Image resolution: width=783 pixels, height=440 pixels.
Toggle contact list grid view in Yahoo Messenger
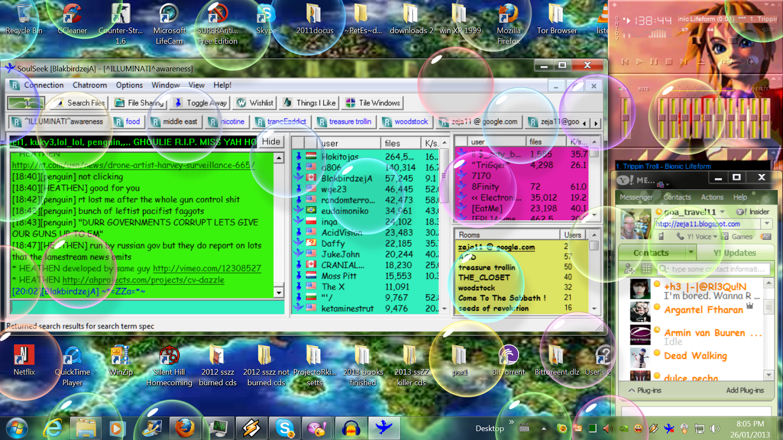coord(646,269)
